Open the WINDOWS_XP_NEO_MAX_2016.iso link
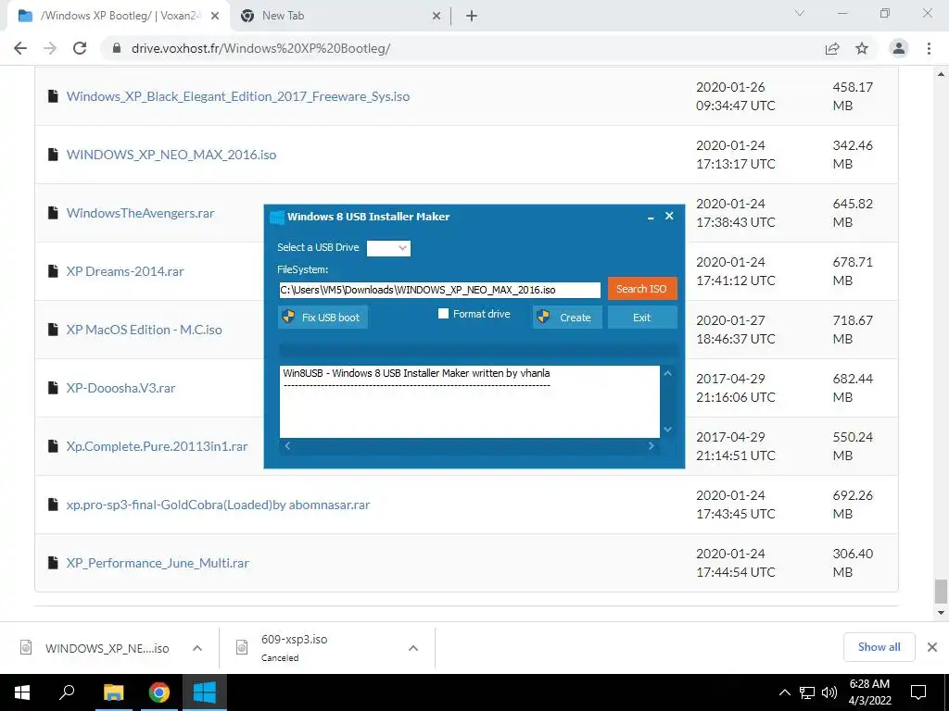 [171, 155]
